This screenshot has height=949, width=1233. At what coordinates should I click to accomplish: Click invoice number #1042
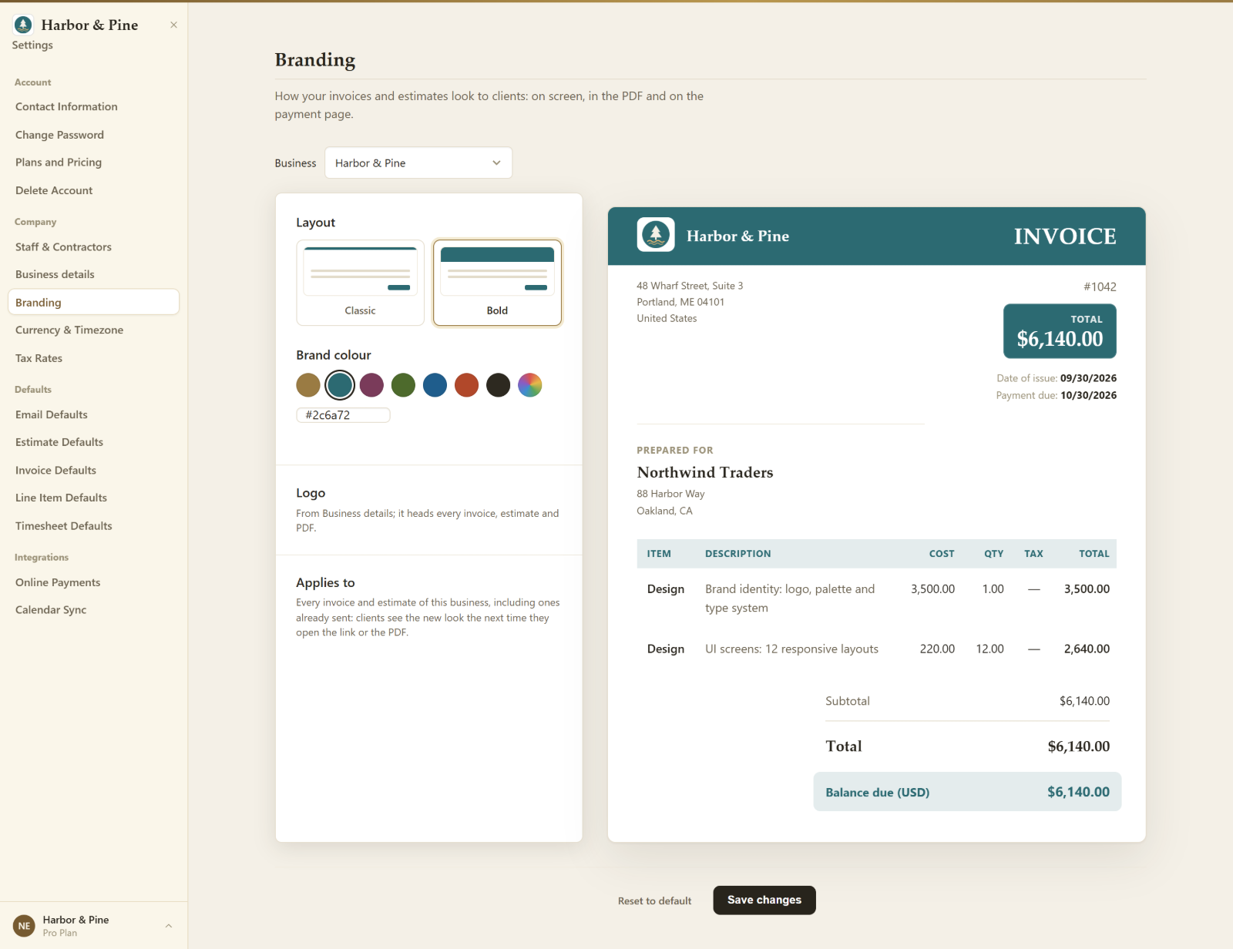[1100, 287]
